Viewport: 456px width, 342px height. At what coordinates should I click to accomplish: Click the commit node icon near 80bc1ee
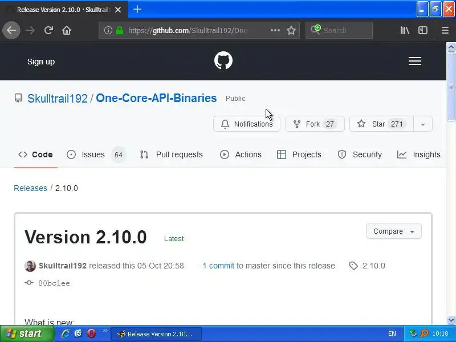[29, 283]
